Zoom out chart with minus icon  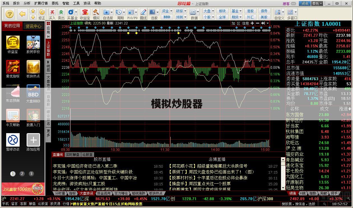[x=257, y=23]
